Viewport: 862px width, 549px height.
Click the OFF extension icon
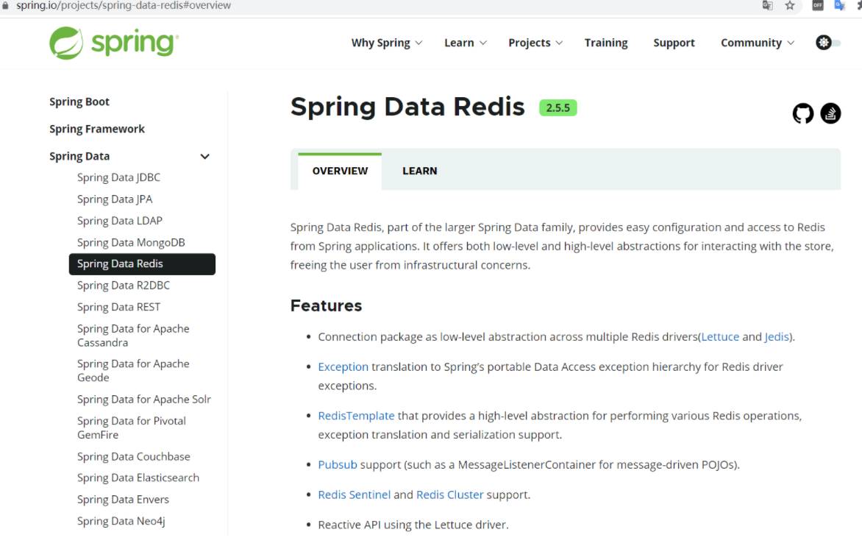pyautogui.click(x=818, y=5)
